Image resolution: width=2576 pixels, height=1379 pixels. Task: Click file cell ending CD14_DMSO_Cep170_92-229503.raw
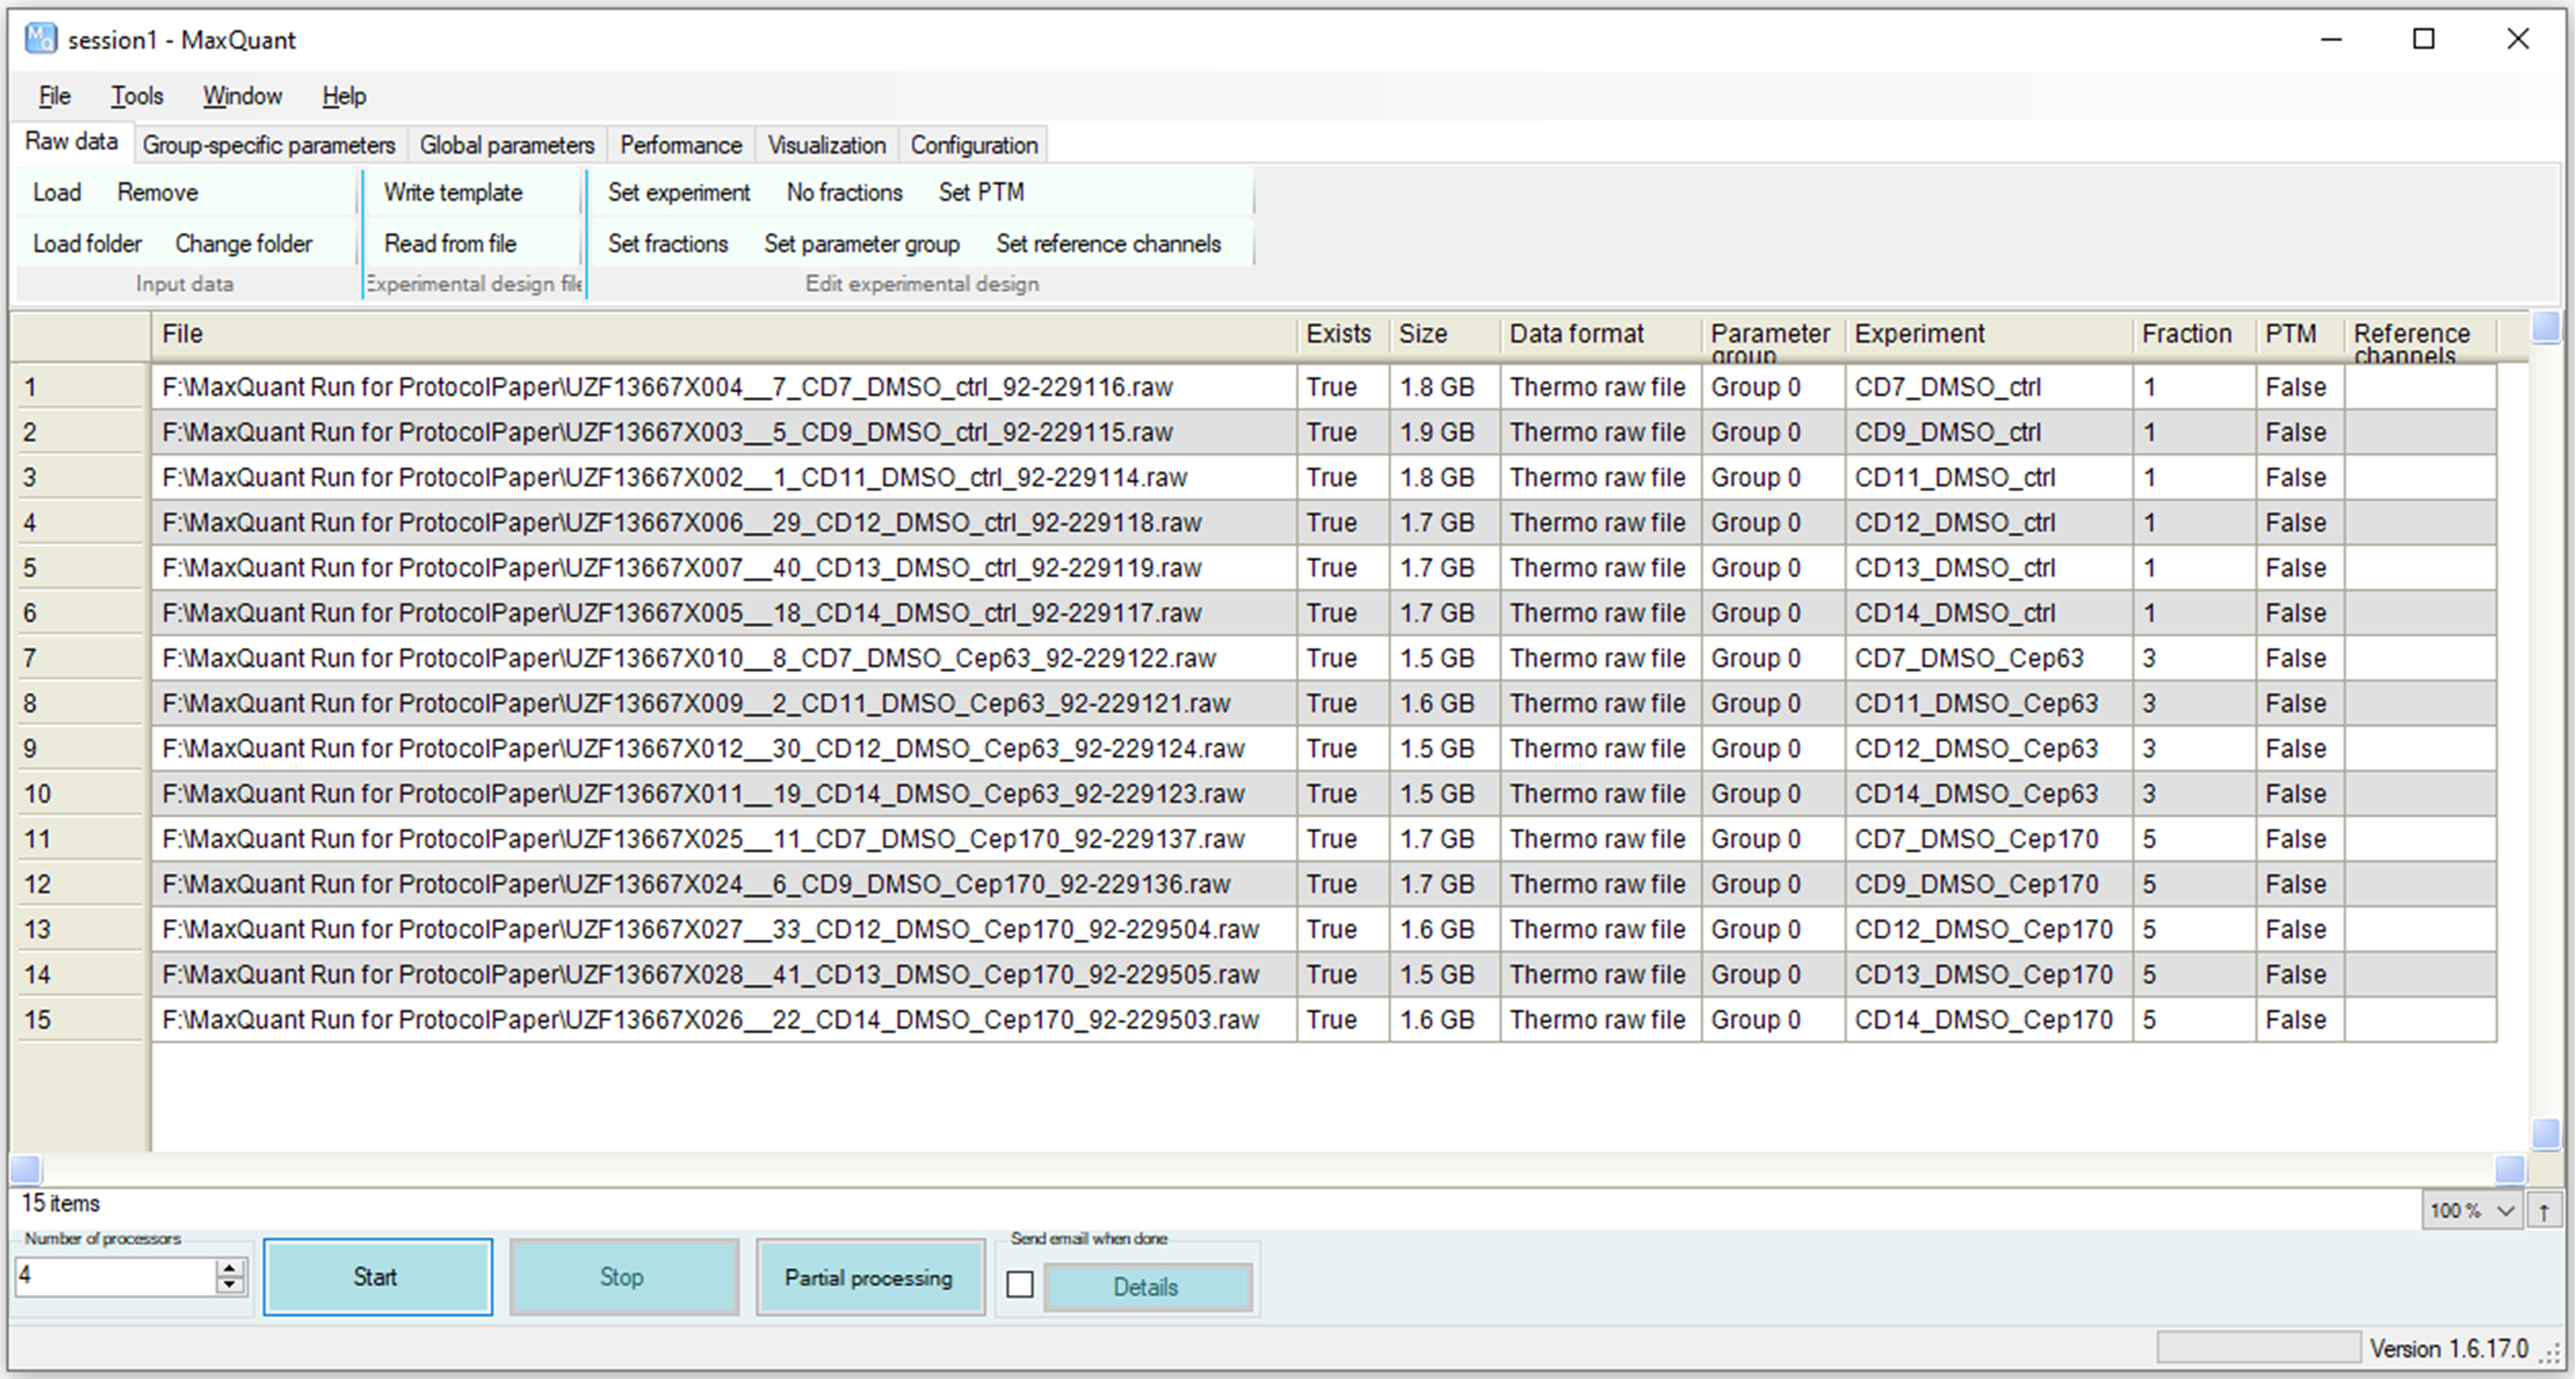point(724,1020)
